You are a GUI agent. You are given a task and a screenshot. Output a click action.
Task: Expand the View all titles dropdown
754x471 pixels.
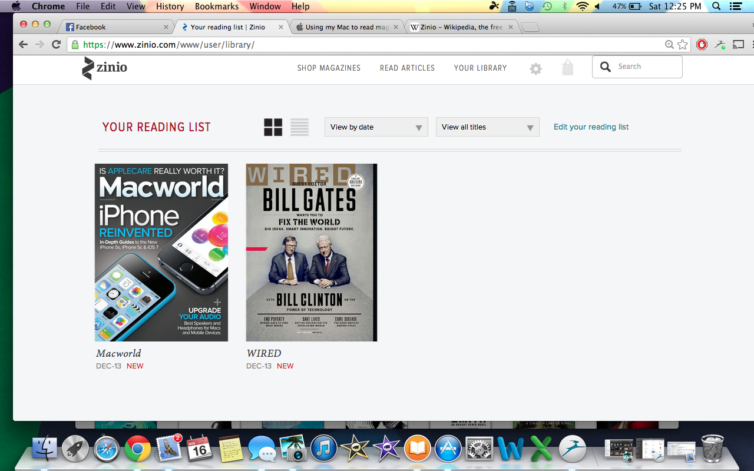(x=487, y=127)
